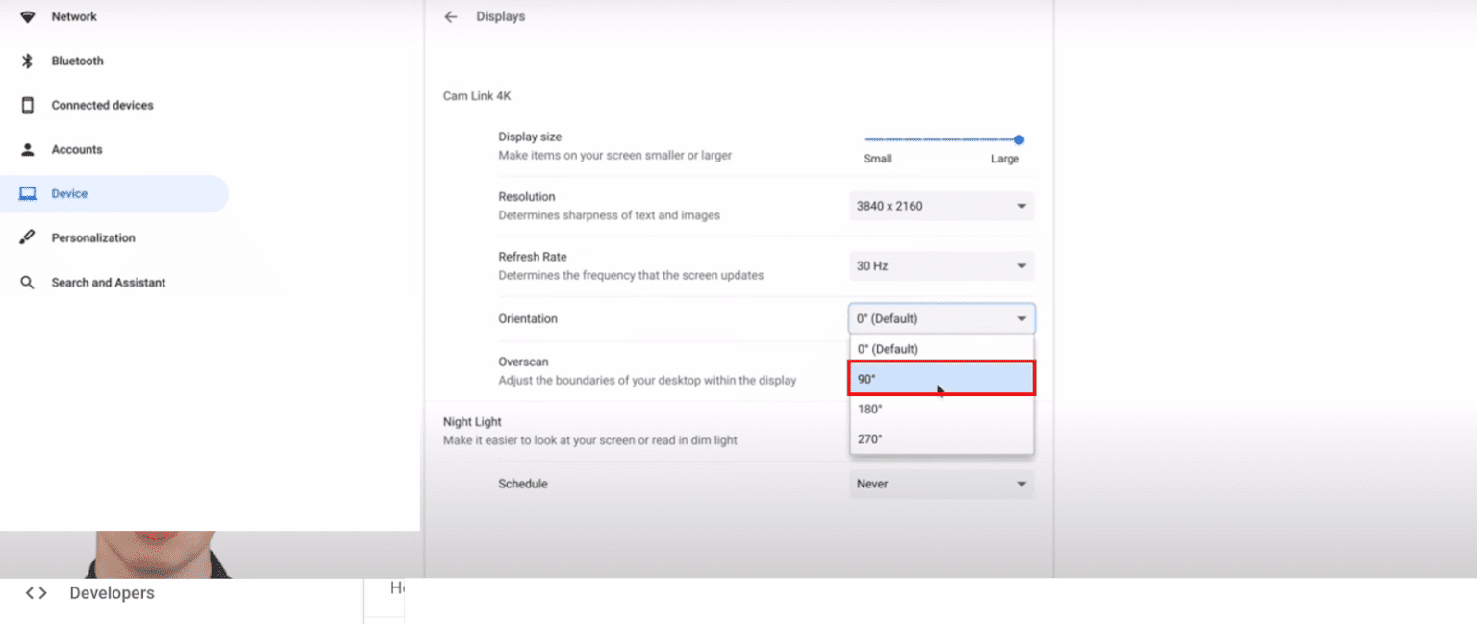This screenshot has width=1477, height=624.
Task: Click the Bluetooth icon in sidebar
Action: (x=27, y=61)
